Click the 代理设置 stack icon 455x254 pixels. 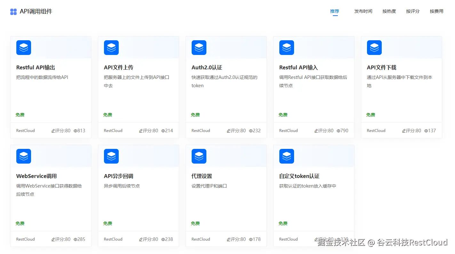pyautogui.click(x=199, y=156)
